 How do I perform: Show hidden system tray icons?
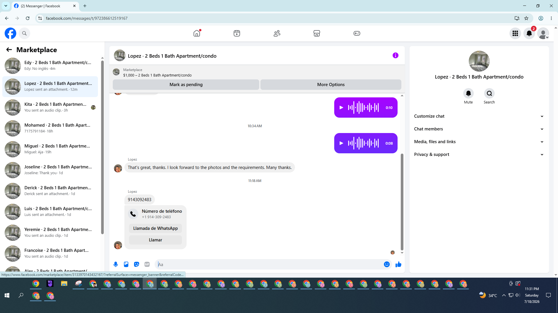(x=504, y=295)
